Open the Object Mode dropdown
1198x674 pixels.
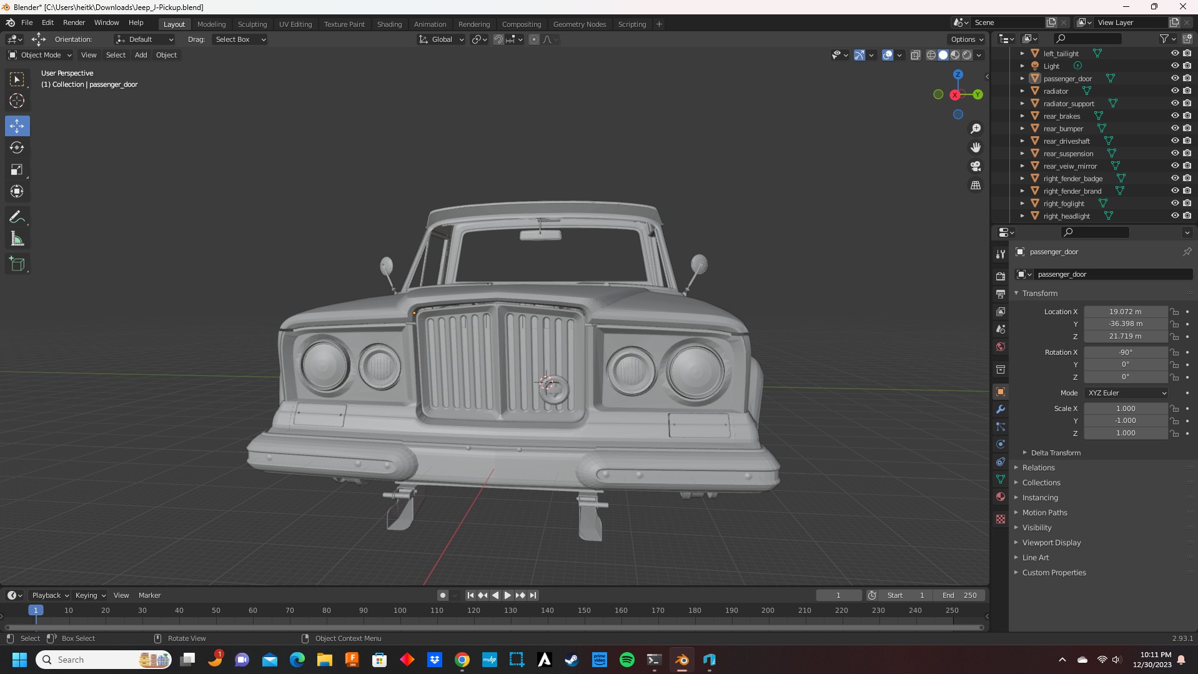[40, 55]
